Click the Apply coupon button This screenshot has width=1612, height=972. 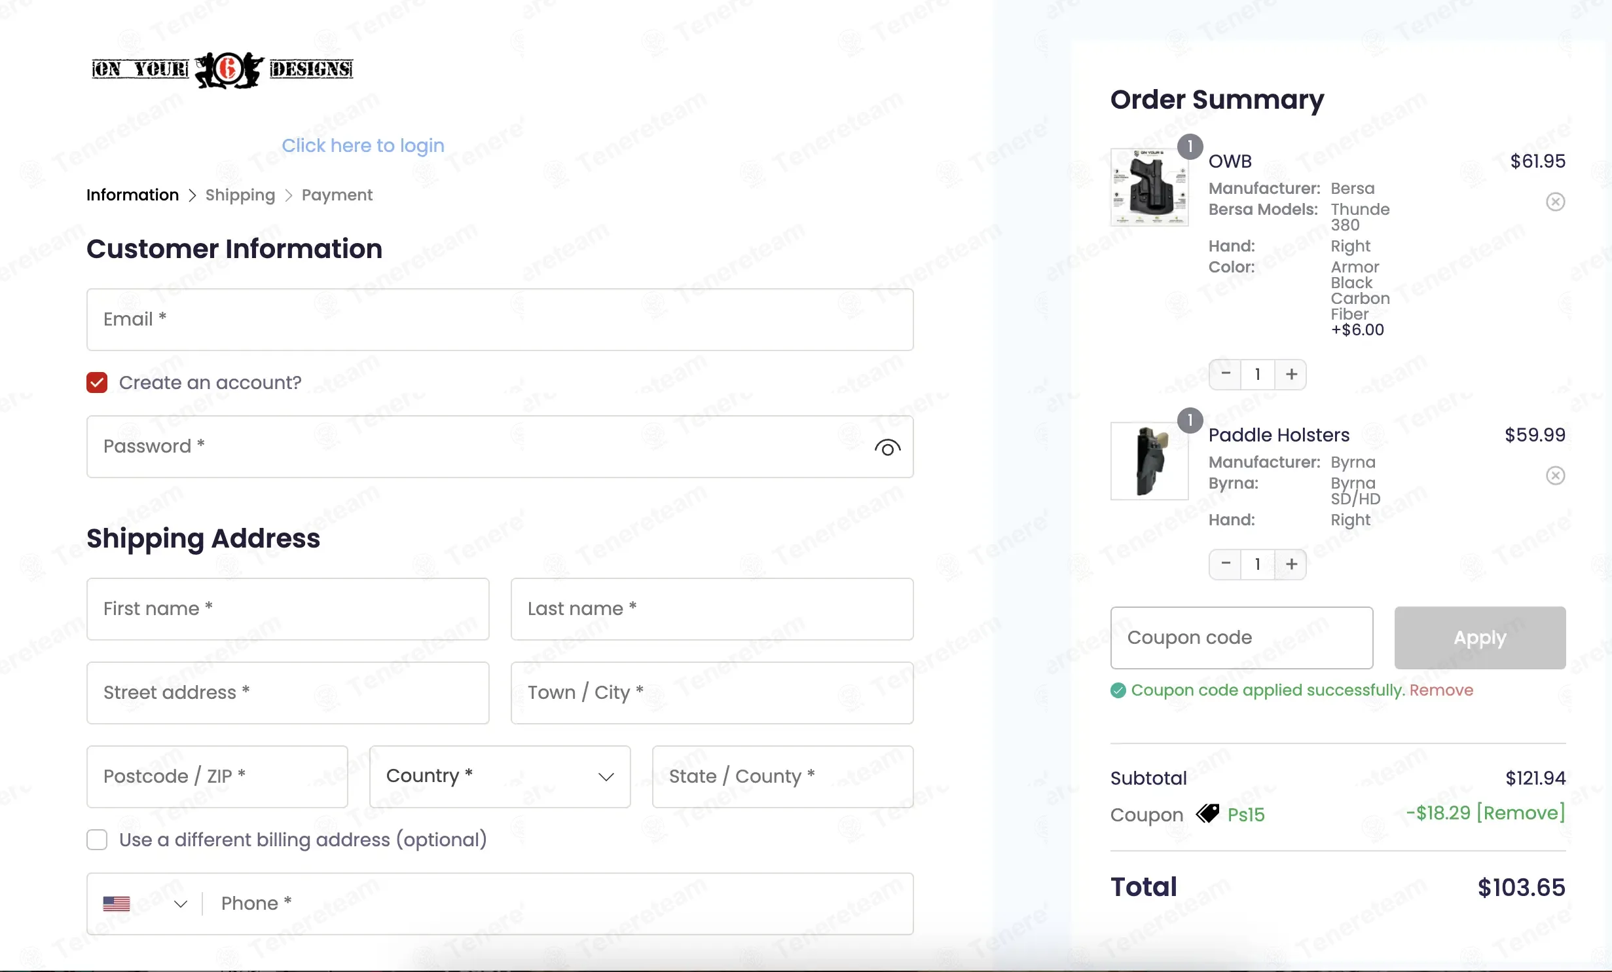click(x=1480, y=638)
